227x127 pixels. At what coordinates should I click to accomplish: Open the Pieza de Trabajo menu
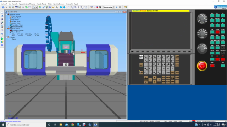tap(41, 4)
